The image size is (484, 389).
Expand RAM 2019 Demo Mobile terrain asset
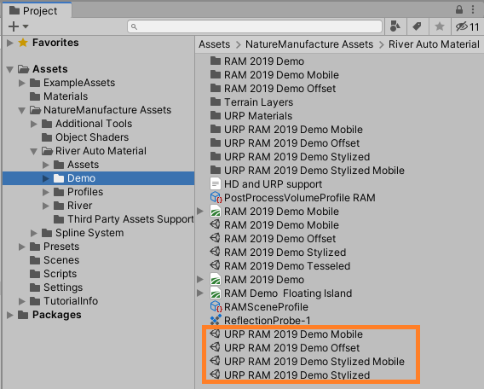click(200, 211)
